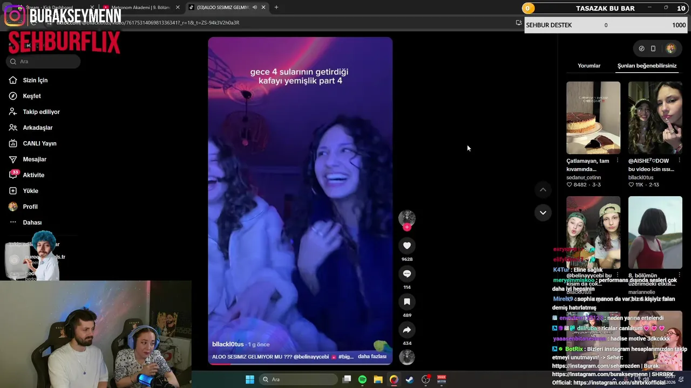The width and height of the screenshot is (691, 388).
Task: Open profile avatar menu top right
Action: click(x=670, y=48)
